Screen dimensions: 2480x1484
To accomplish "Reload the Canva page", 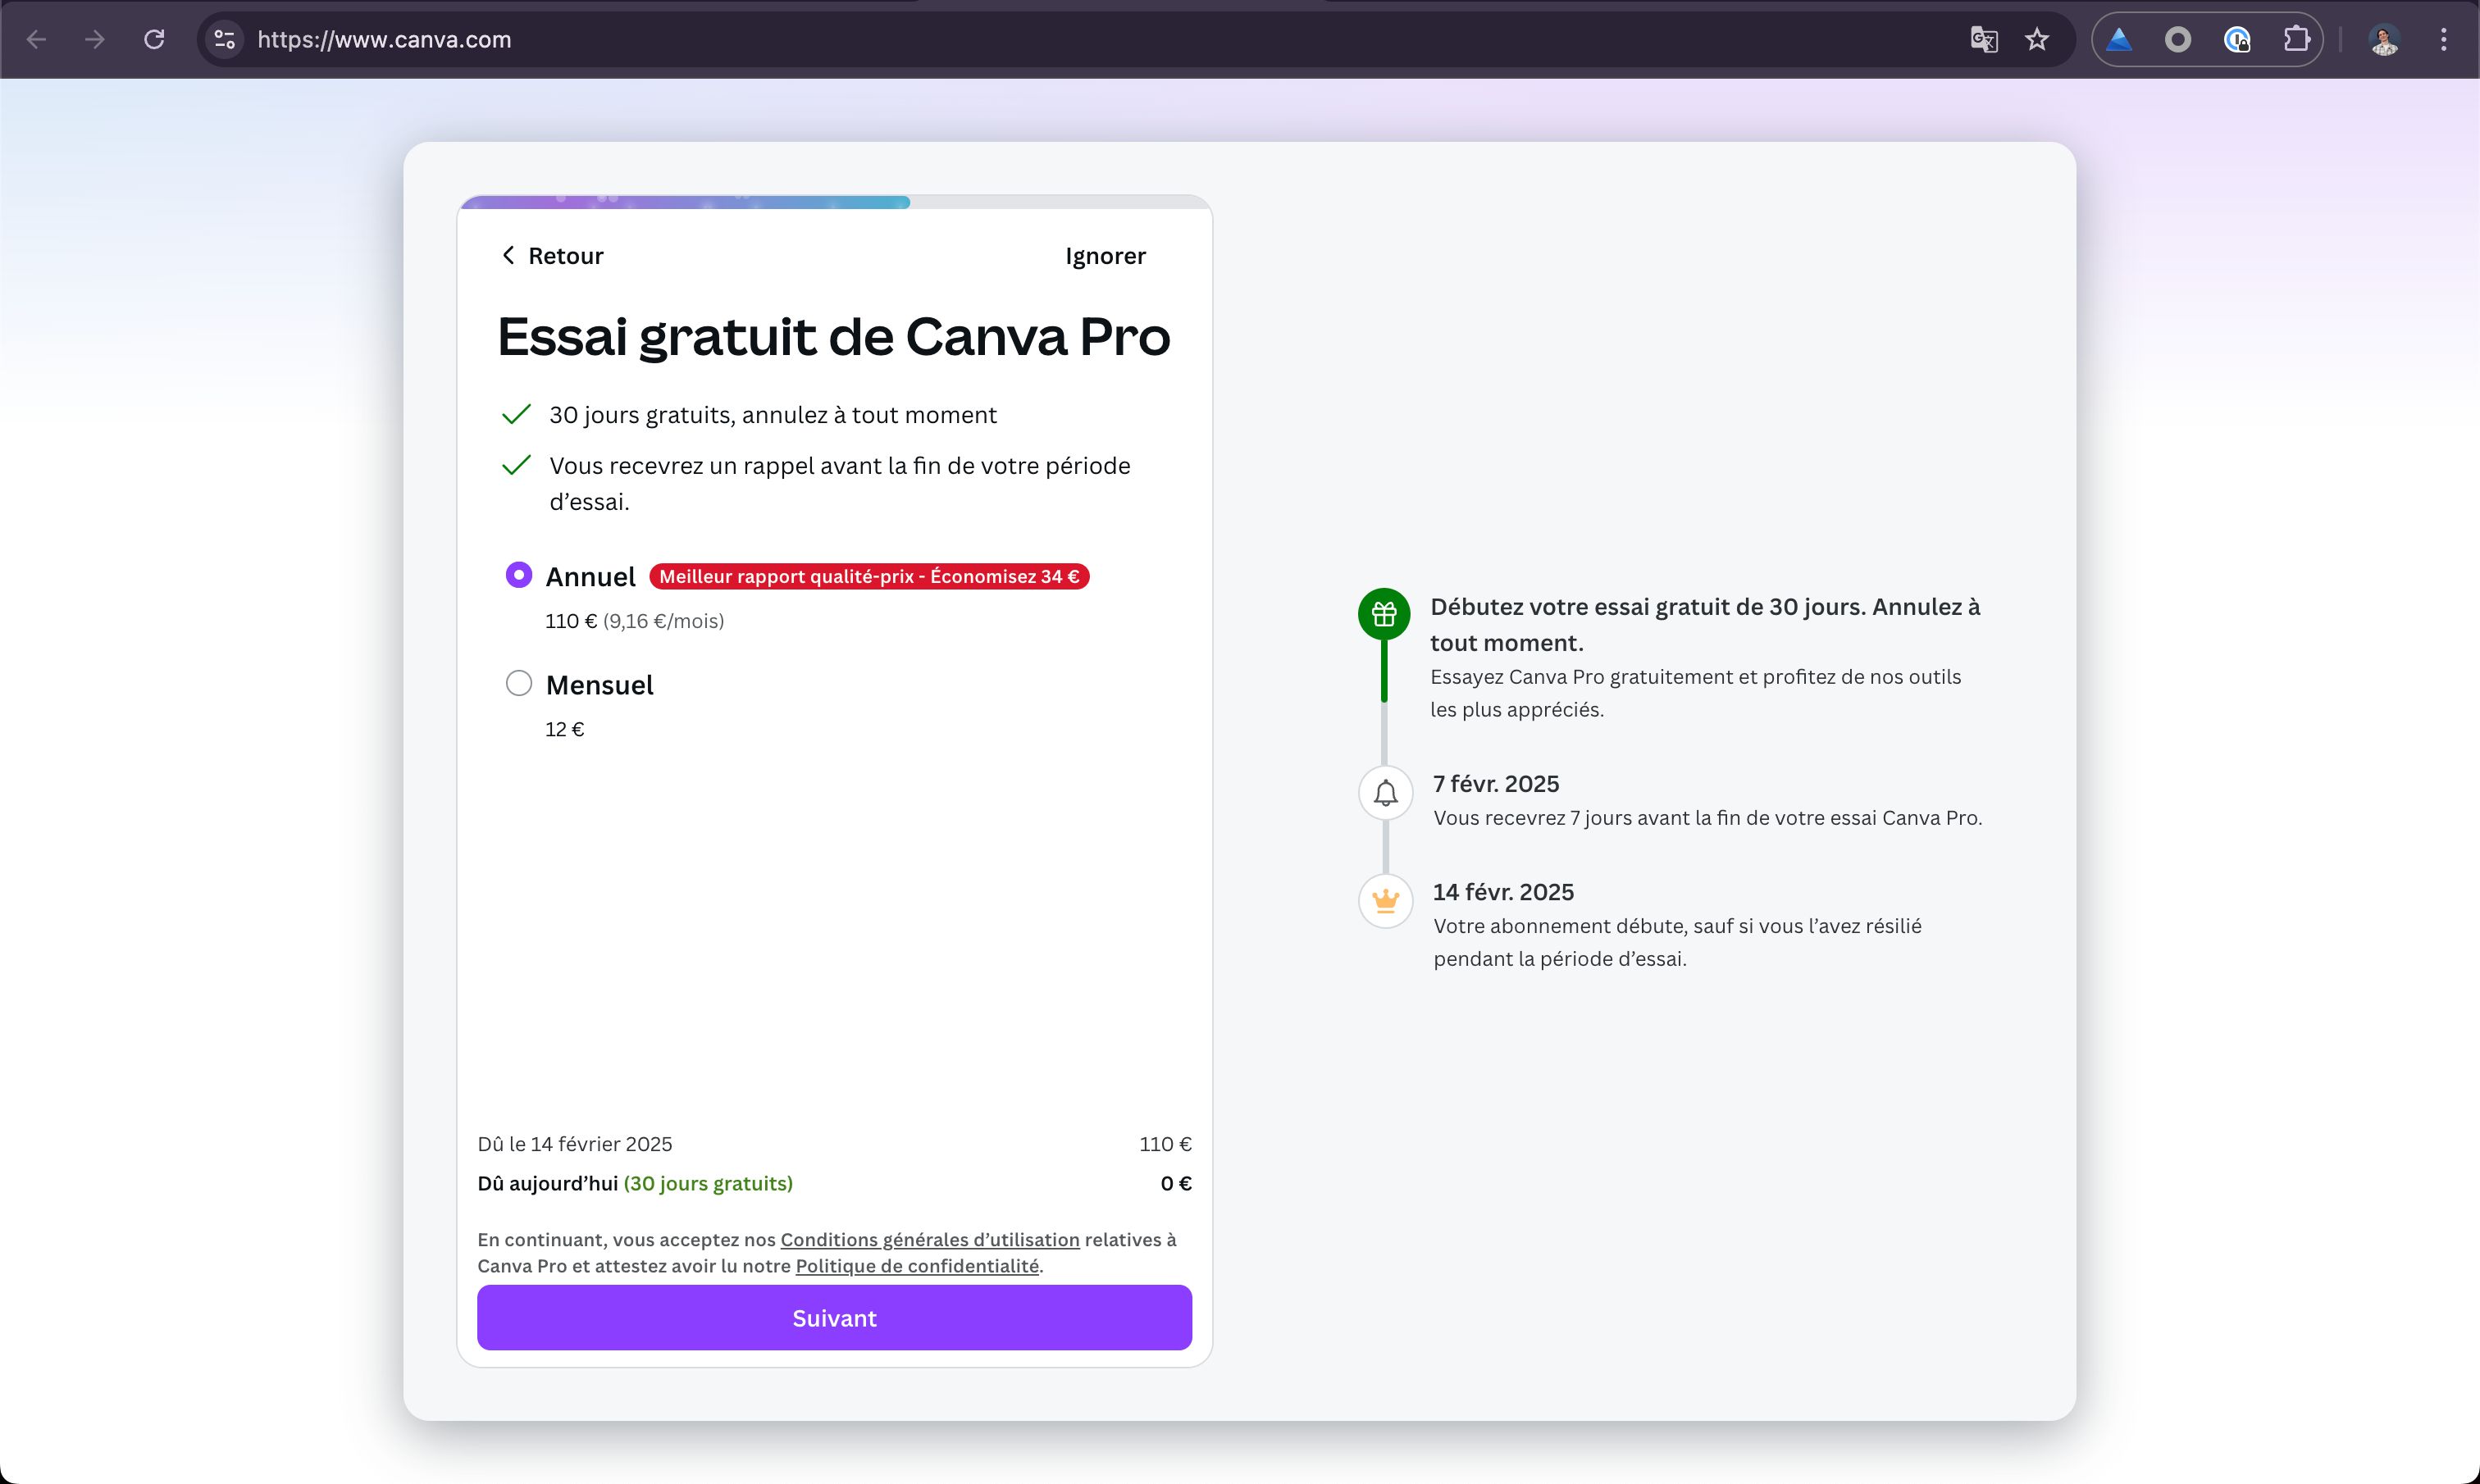I will point(154,40).
